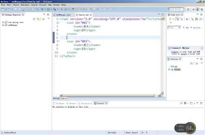This screenshot has width=205, height=135.
Task: Switch to the Design tab of XML editor
Action: 56,98
